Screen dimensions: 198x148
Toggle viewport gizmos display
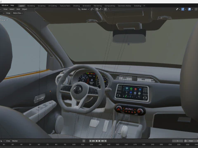click(183, 9)
